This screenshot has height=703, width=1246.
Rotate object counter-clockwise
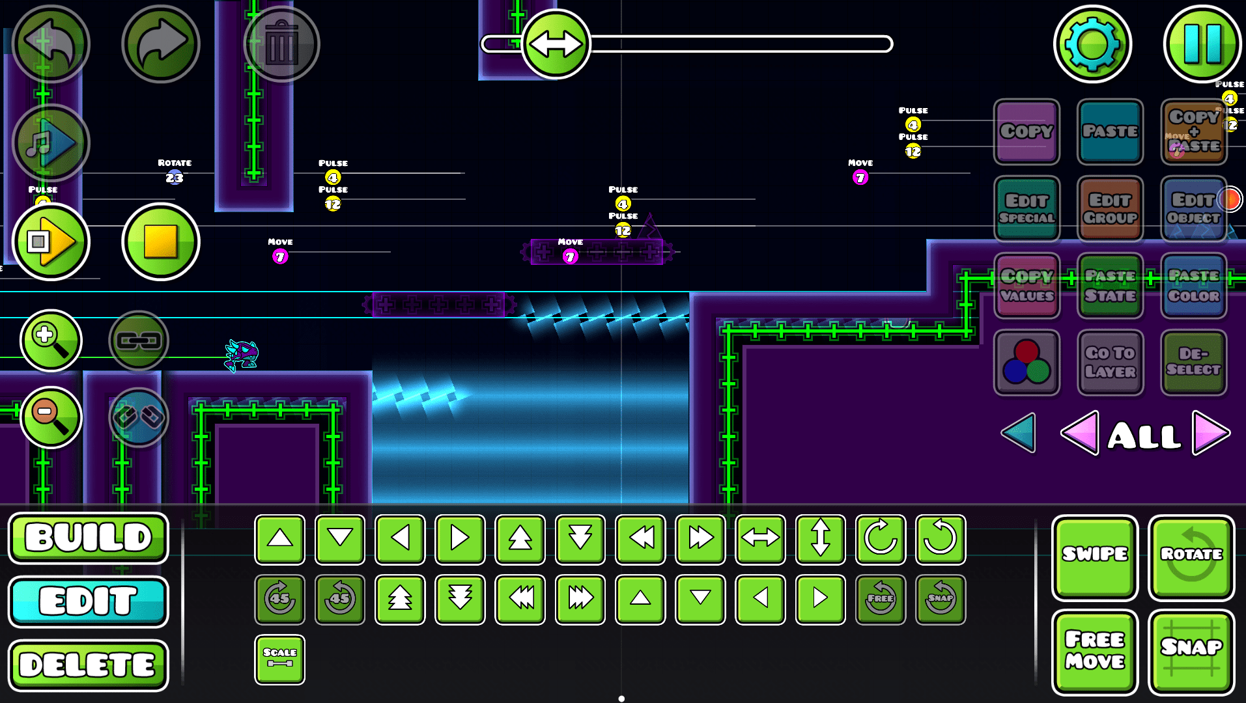click(x=941, y=539)
